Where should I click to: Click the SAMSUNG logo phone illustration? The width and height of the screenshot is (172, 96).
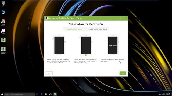tap(113, 46)
